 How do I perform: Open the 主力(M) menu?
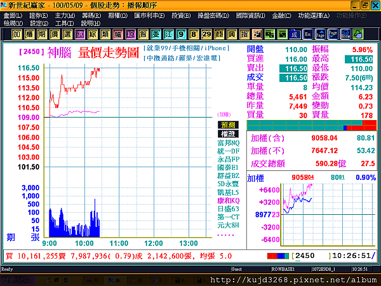(x=65, y=16)
